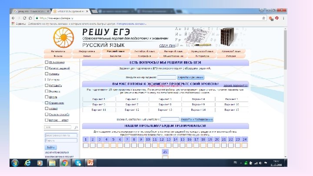Click the Перейти к тестированию button

[197, 120]
